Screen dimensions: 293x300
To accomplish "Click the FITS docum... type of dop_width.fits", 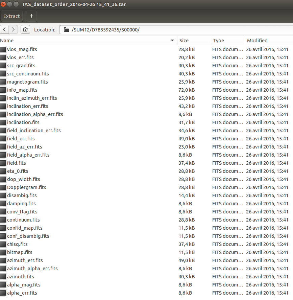I will pyautogui.click(x=228, y=179).
